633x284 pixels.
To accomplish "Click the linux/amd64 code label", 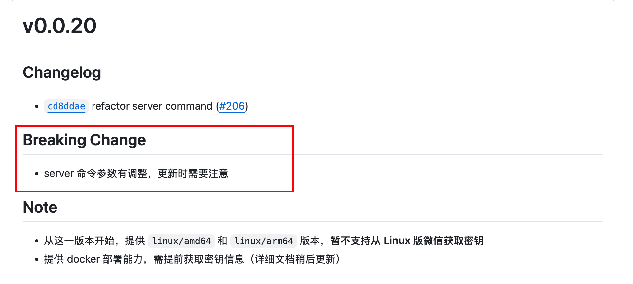I will (181, 241).
